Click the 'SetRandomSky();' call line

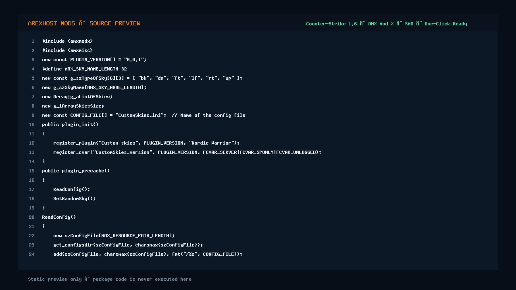[74, 199]
